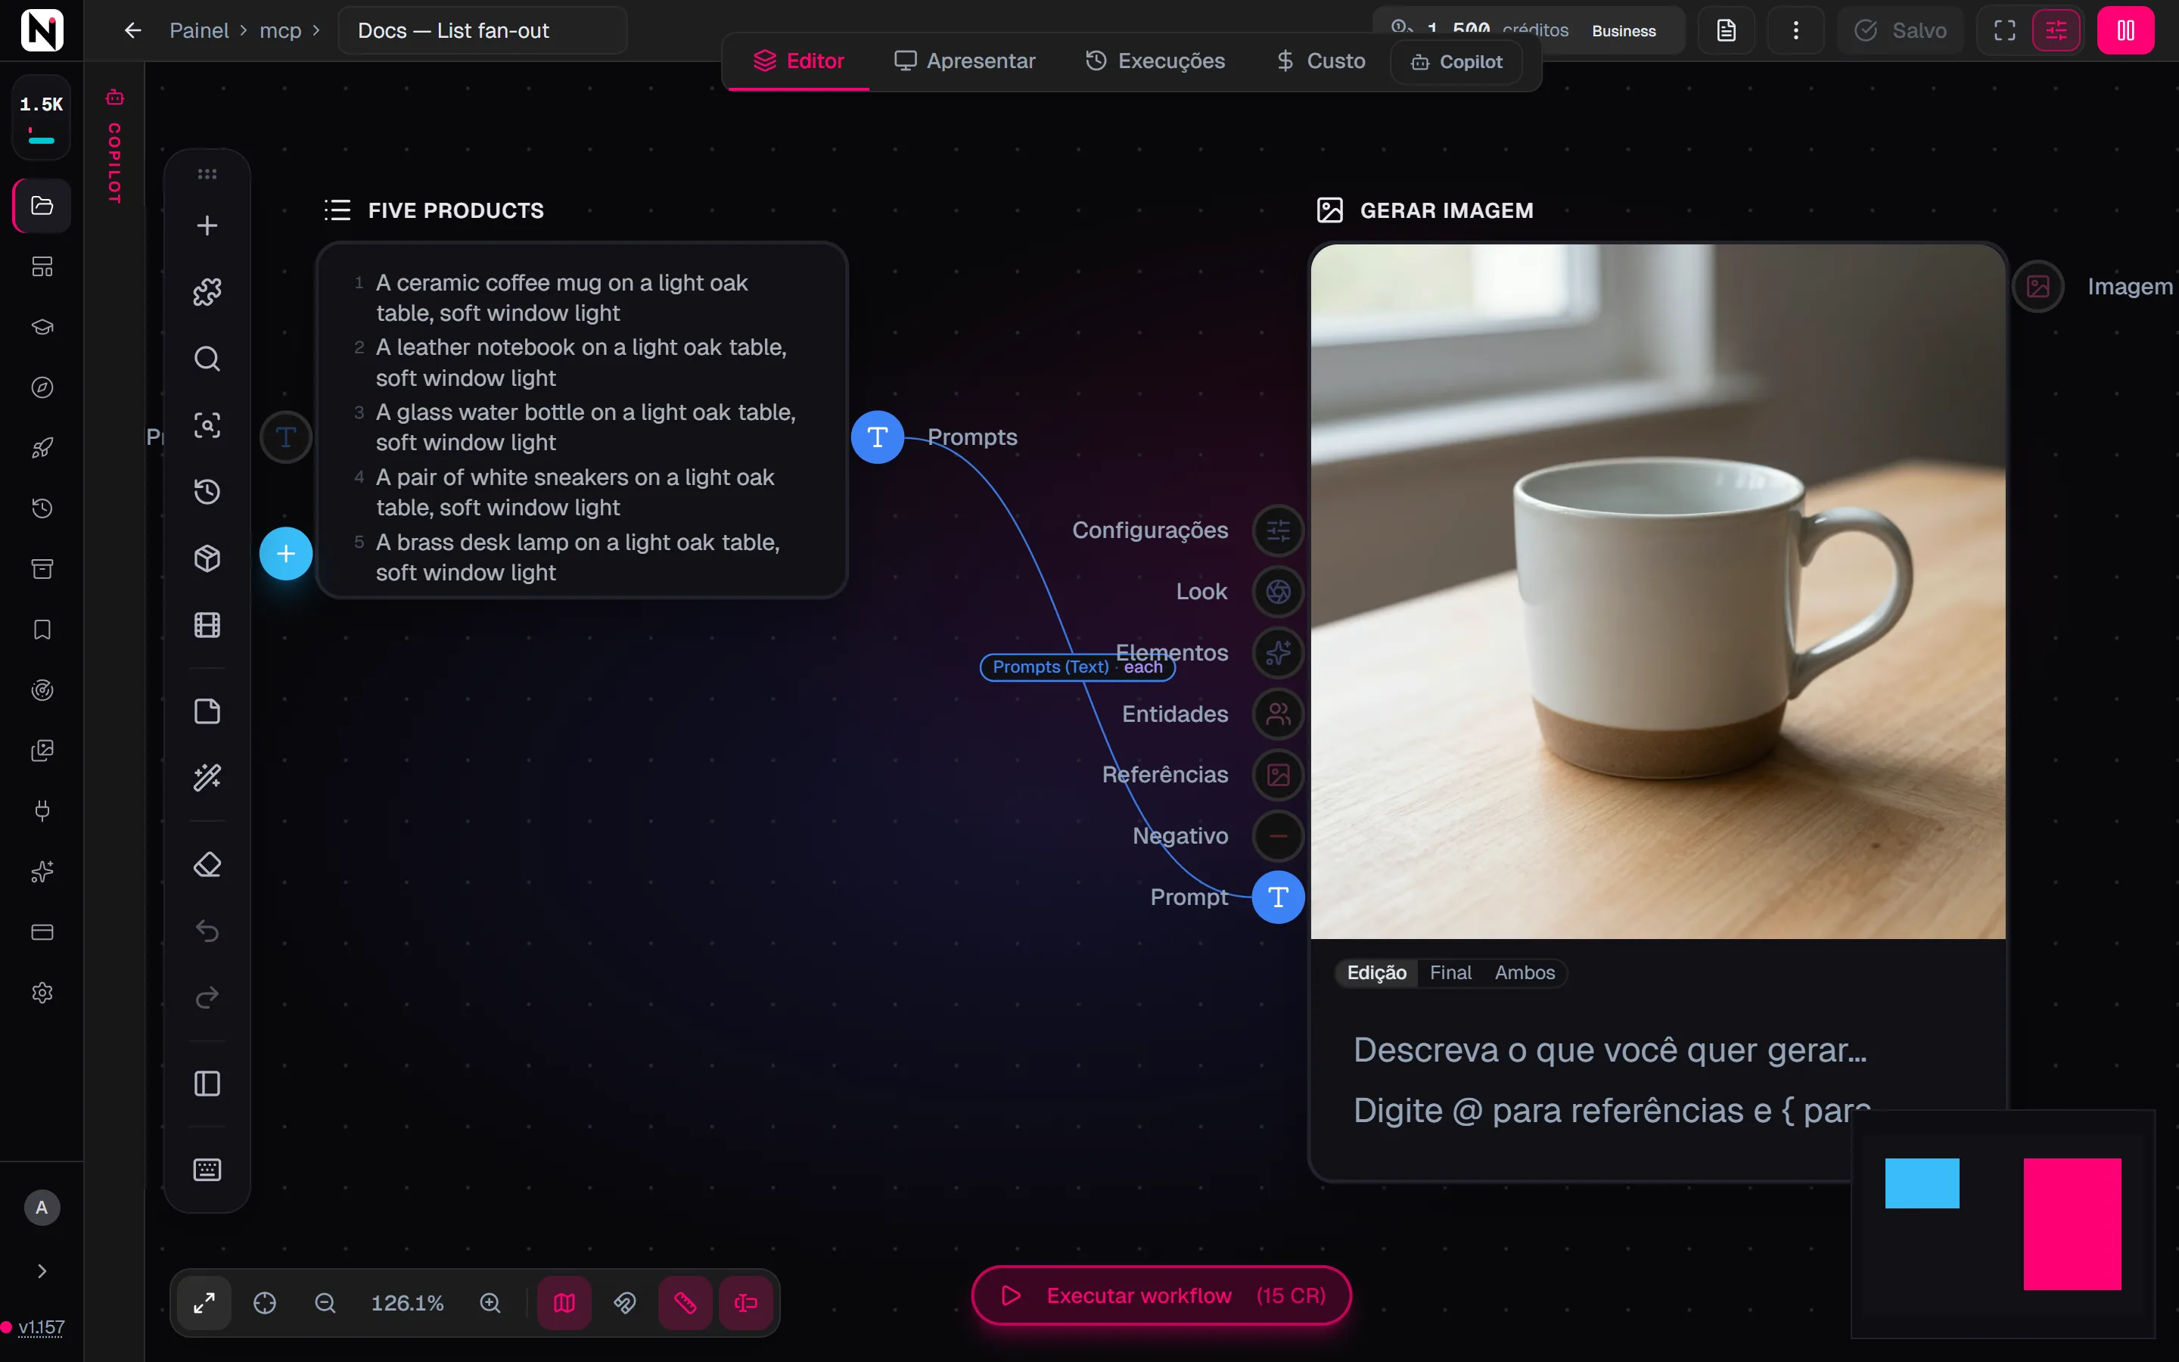Select the eraser tool in toolbar
Screen dimensions: 2179x1362
click(x=207, y=865)
